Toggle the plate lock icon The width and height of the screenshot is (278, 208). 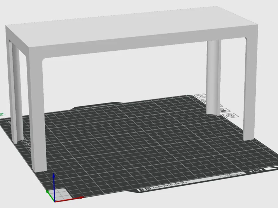(x=225, y=110)
